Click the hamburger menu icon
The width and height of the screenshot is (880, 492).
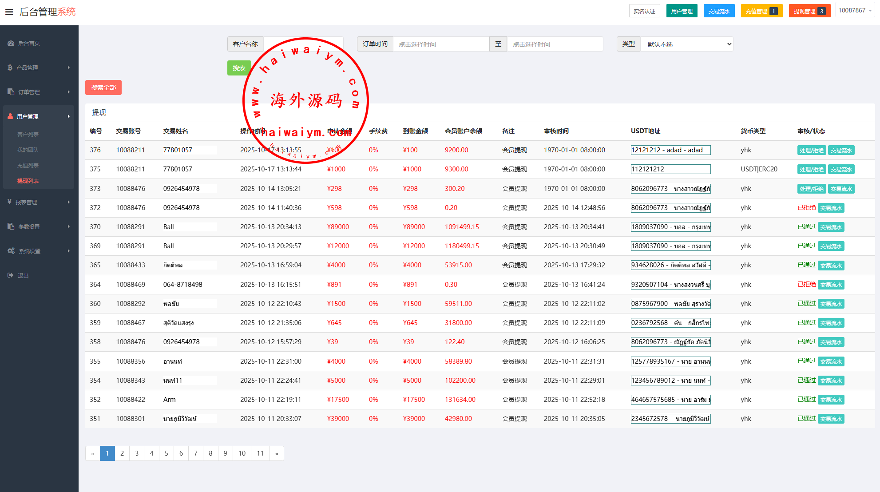tap(9, 12)
